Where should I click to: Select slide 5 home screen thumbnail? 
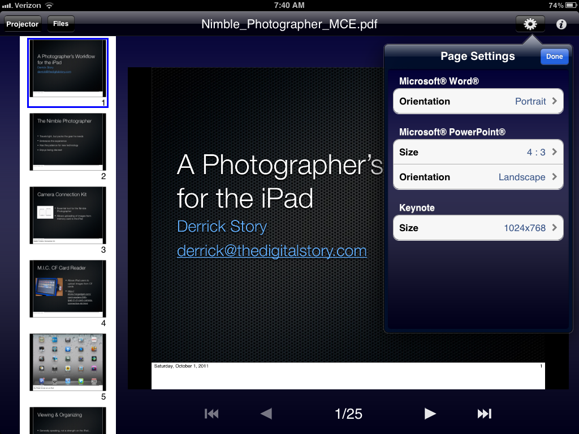tap(68, 362)
